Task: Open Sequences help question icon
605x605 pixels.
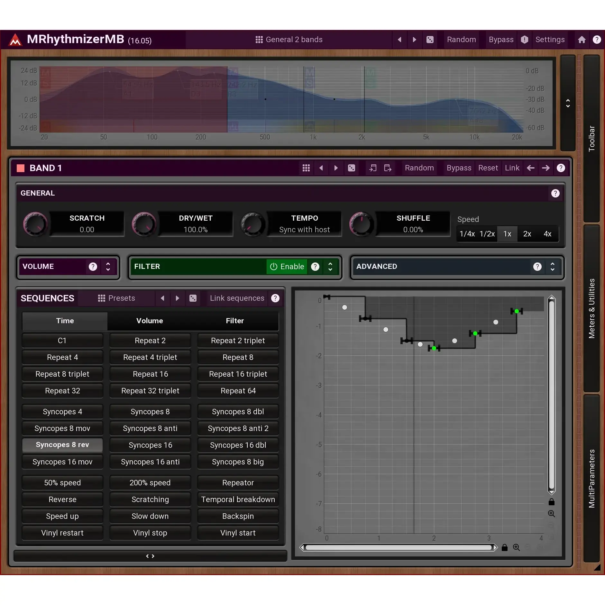Action: coord(275,298)
